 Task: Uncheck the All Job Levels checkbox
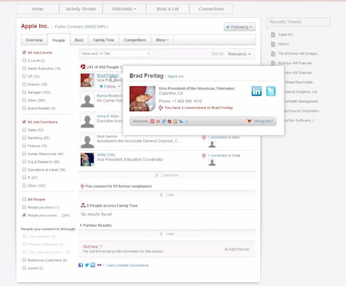point(24,52)
